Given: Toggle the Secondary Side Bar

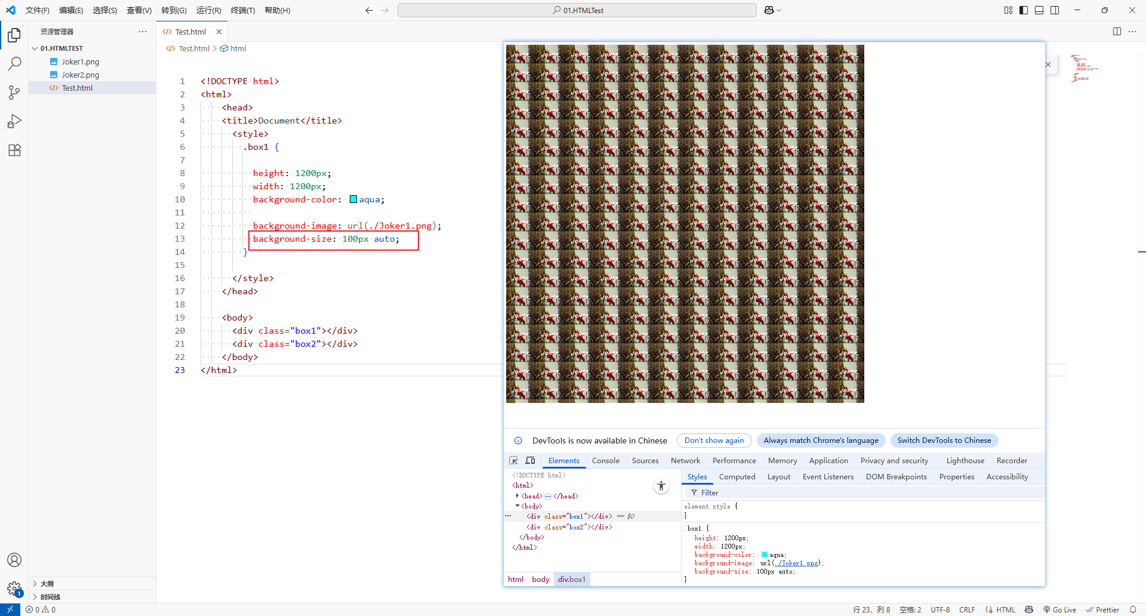Looking at the screenshot, I should pyautogui.click(x=1055, y=10).
